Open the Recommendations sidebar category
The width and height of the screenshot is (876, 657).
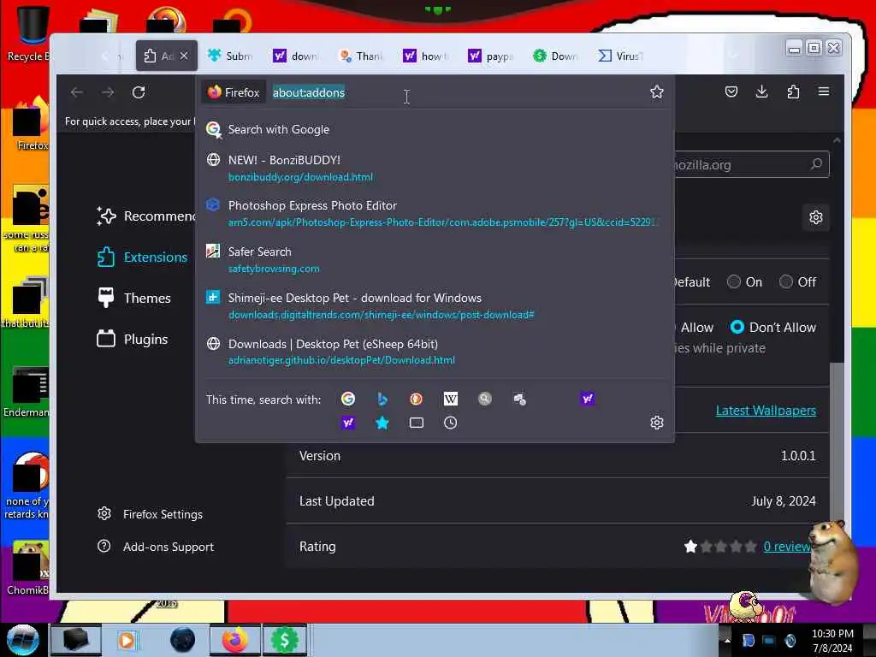(145, 216)
